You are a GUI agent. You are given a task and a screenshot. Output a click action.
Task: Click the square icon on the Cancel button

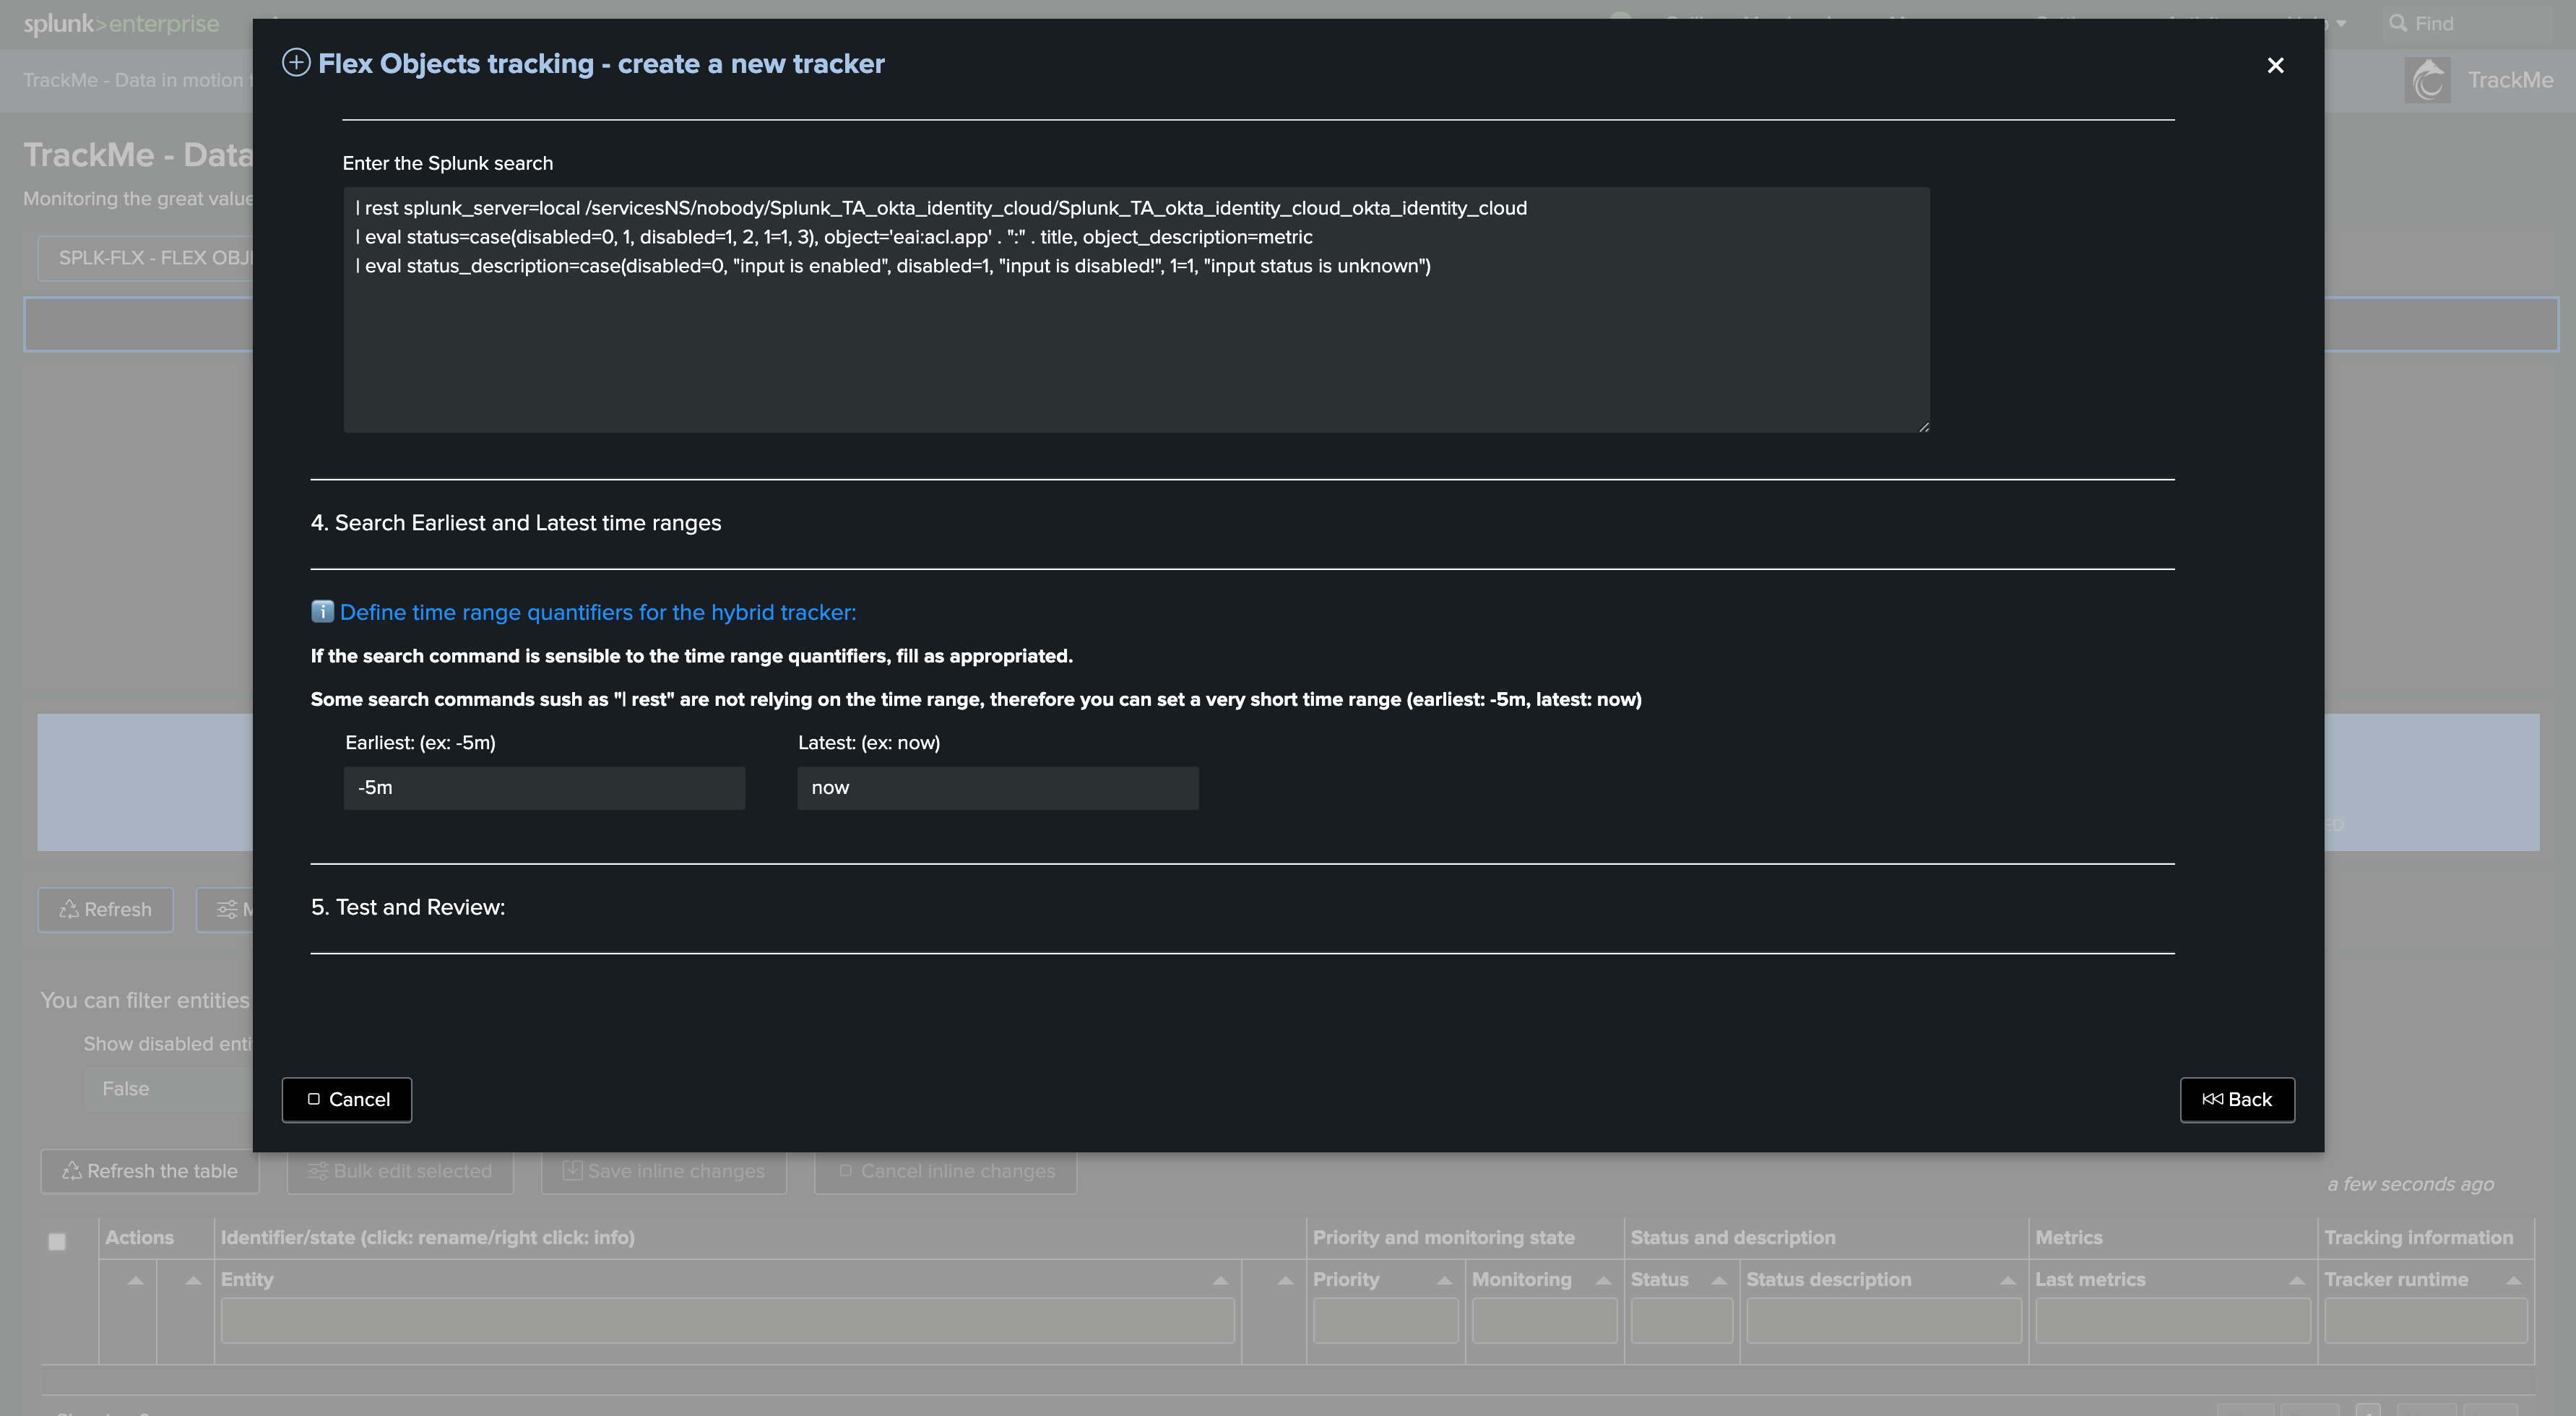click(x=313, y=1099)
